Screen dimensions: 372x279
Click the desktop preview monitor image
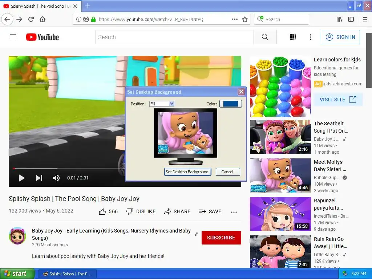[x=186, y=133]
